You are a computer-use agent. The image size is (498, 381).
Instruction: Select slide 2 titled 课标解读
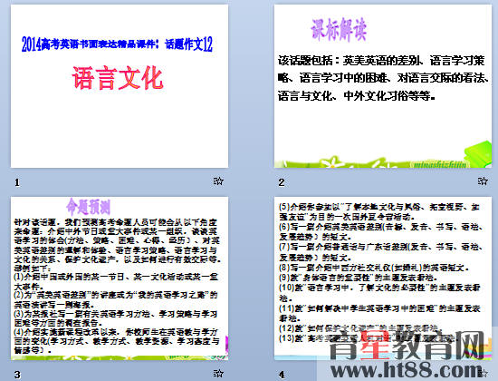click(x=383, y=86)
